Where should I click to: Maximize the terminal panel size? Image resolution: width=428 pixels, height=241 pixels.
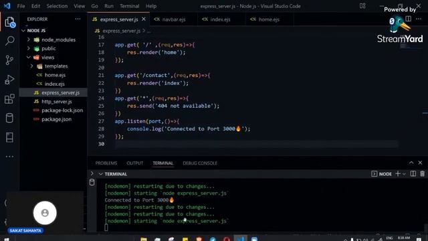click(x=411, y=163)
